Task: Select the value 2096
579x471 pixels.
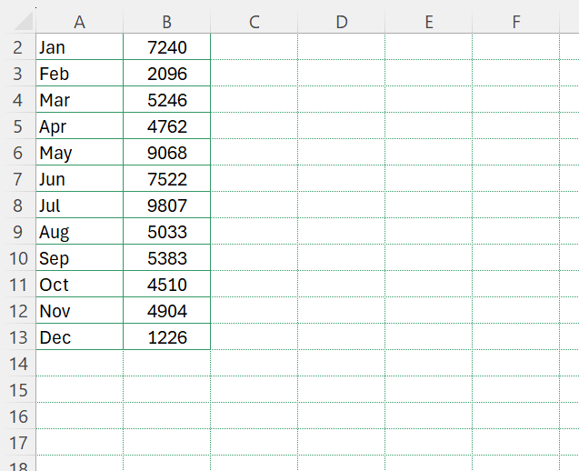Action: coord(167,73)
